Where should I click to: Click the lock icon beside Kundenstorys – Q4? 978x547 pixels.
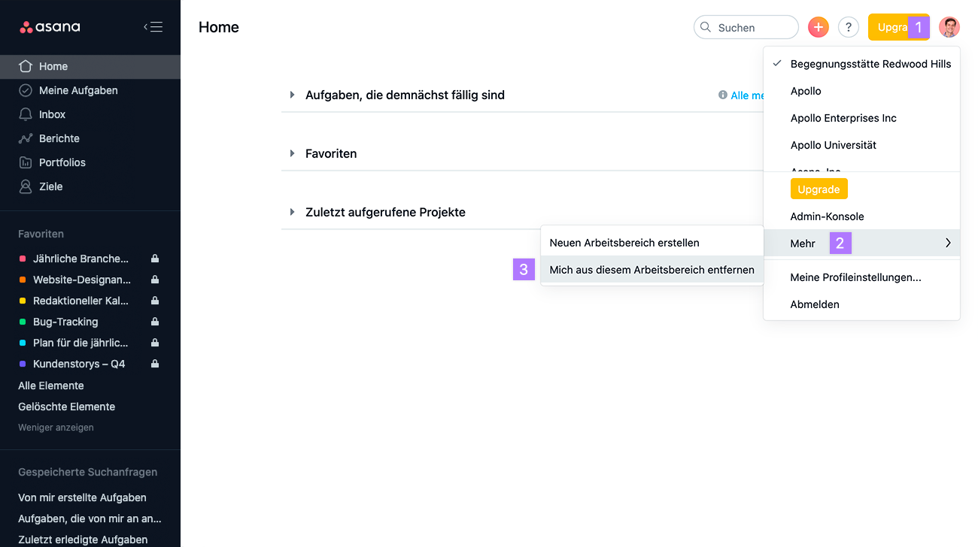[x=155, y=364]
